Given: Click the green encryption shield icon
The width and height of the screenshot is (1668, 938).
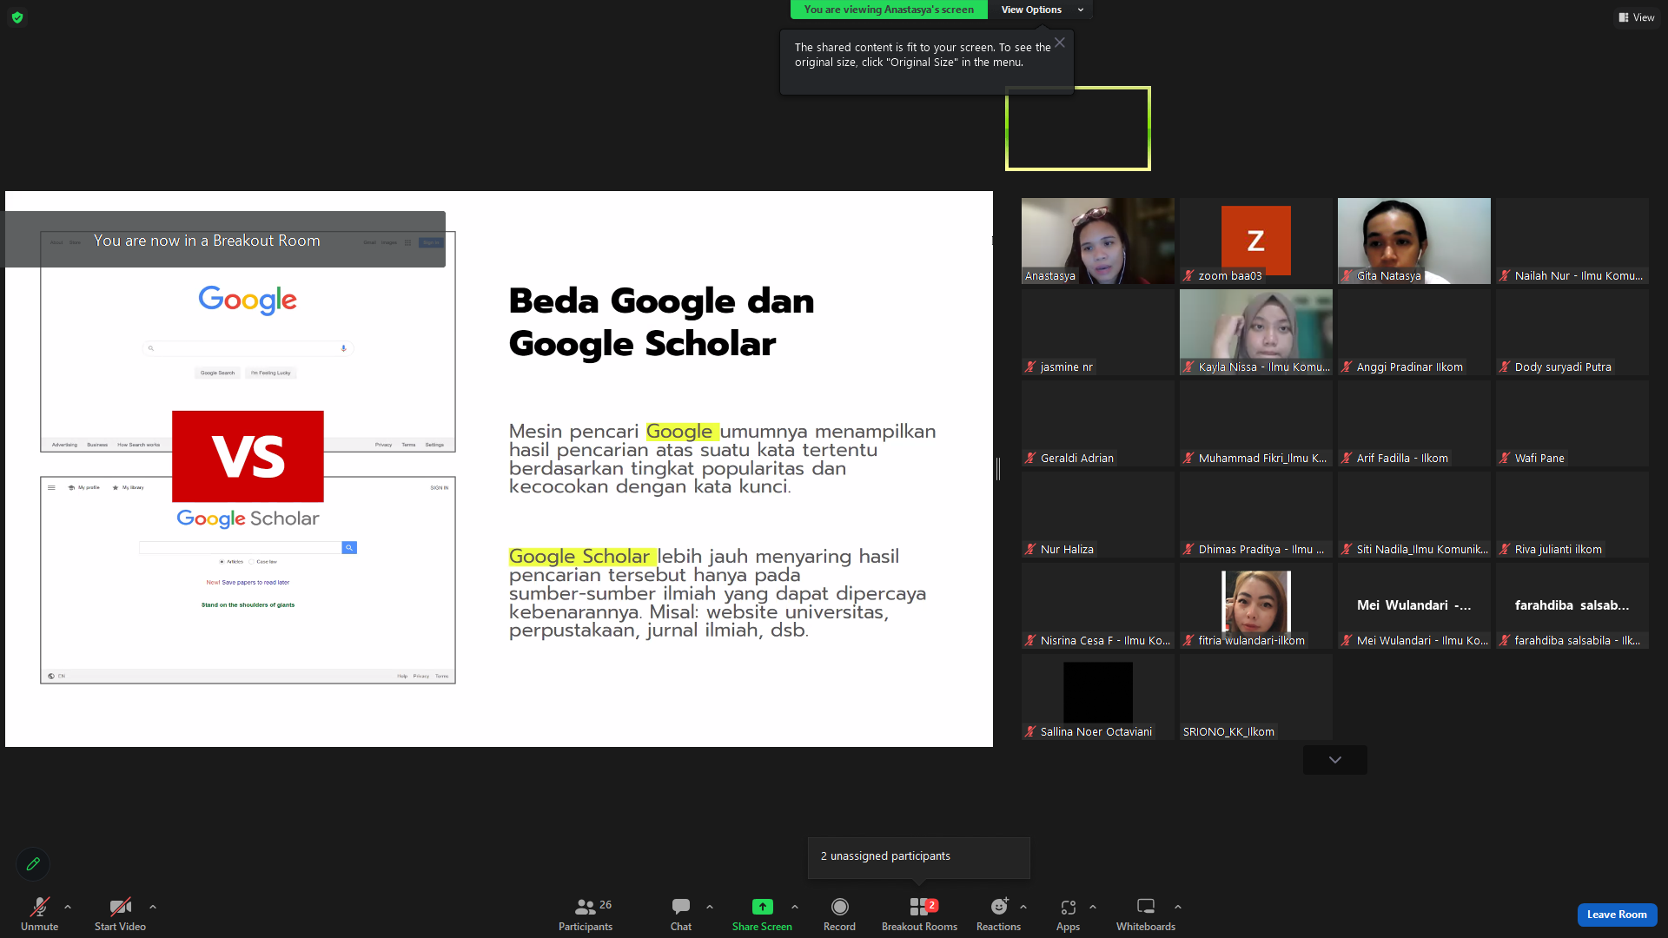Looking at the screenshot, I should pos(17,17).
